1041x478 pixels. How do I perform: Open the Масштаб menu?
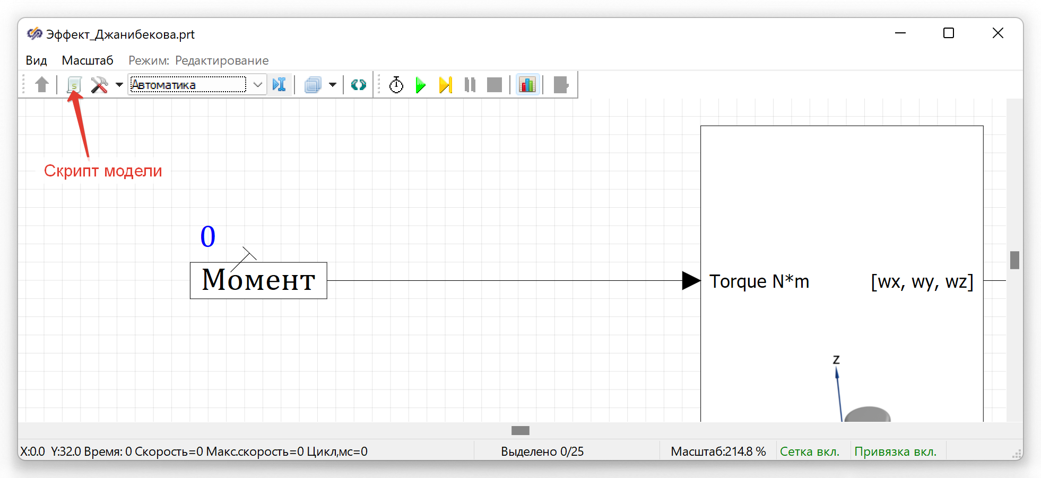pos(88,60)
